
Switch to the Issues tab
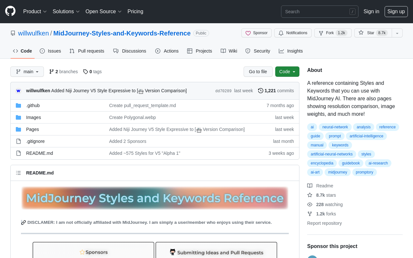(x=50, y=51)
